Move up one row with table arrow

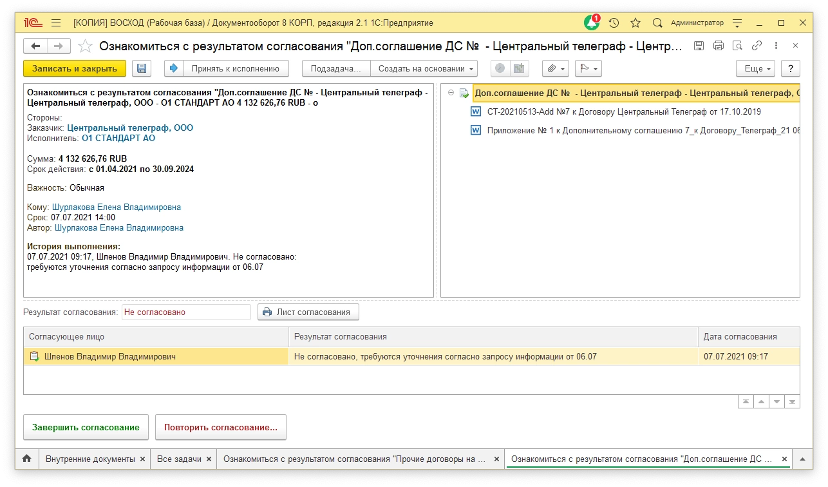(x=761, y=401)
